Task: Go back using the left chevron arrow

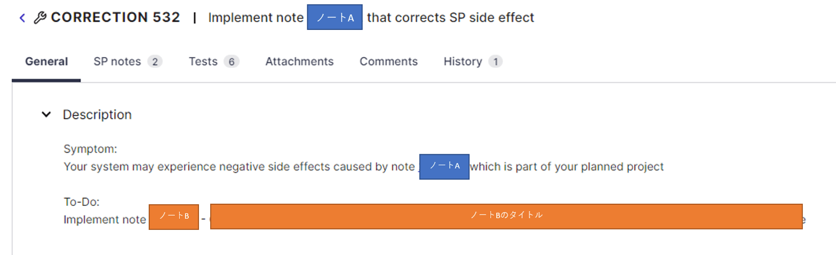Action: (x=22, y=18)
